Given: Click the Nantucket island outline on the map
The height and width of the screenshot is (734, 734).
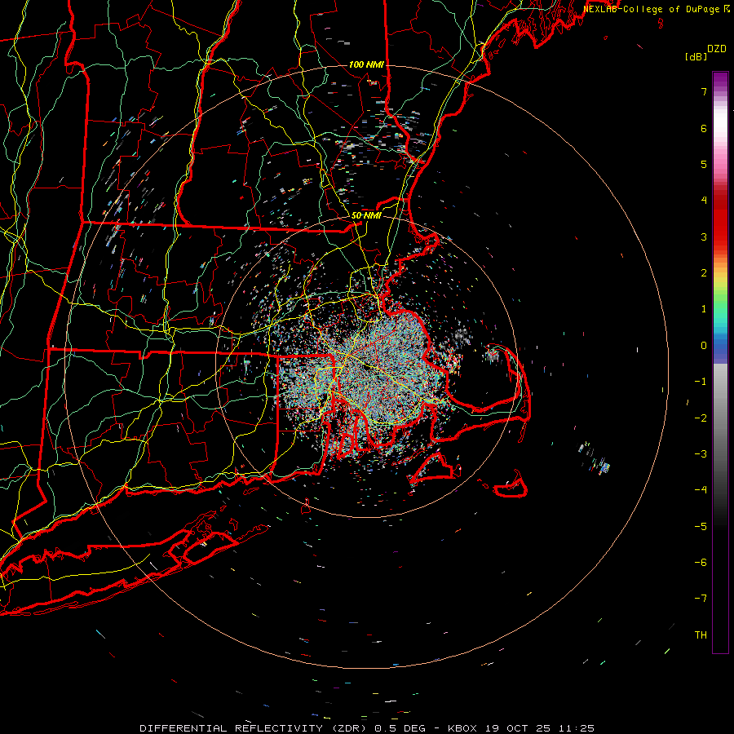Looking at the screenshot, I should (511, 486).
